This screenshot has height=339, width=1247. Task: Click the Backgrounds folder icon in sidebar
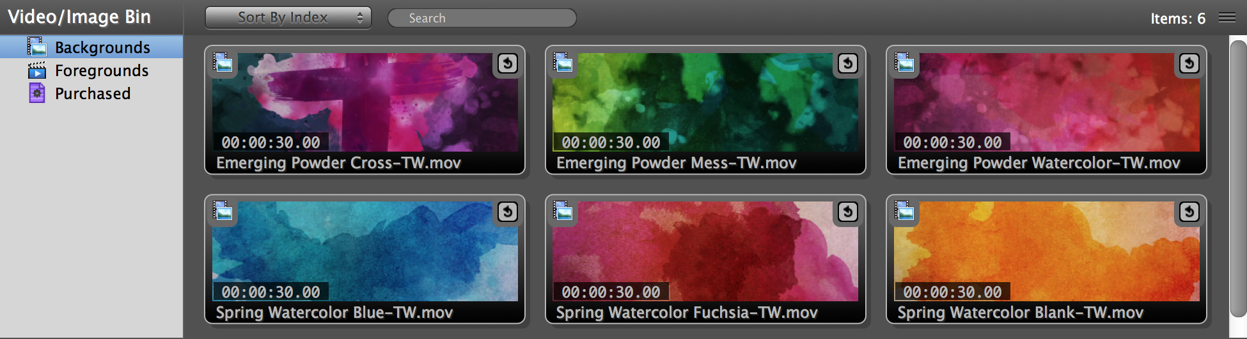coord(37,47)
